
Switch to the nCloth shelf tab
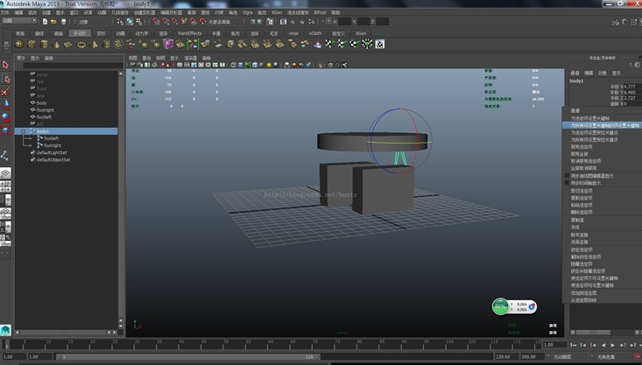[x=314, y=33]
